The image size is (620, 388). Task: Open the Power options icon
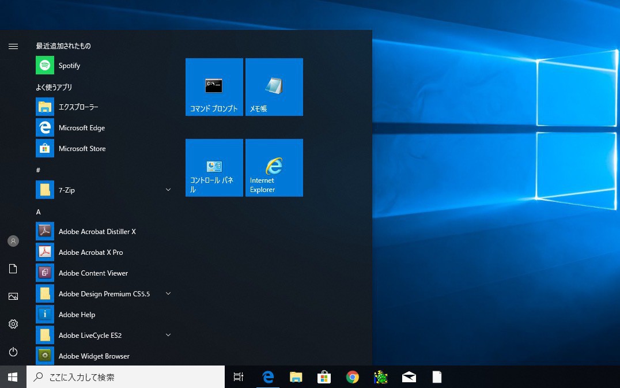13,352
